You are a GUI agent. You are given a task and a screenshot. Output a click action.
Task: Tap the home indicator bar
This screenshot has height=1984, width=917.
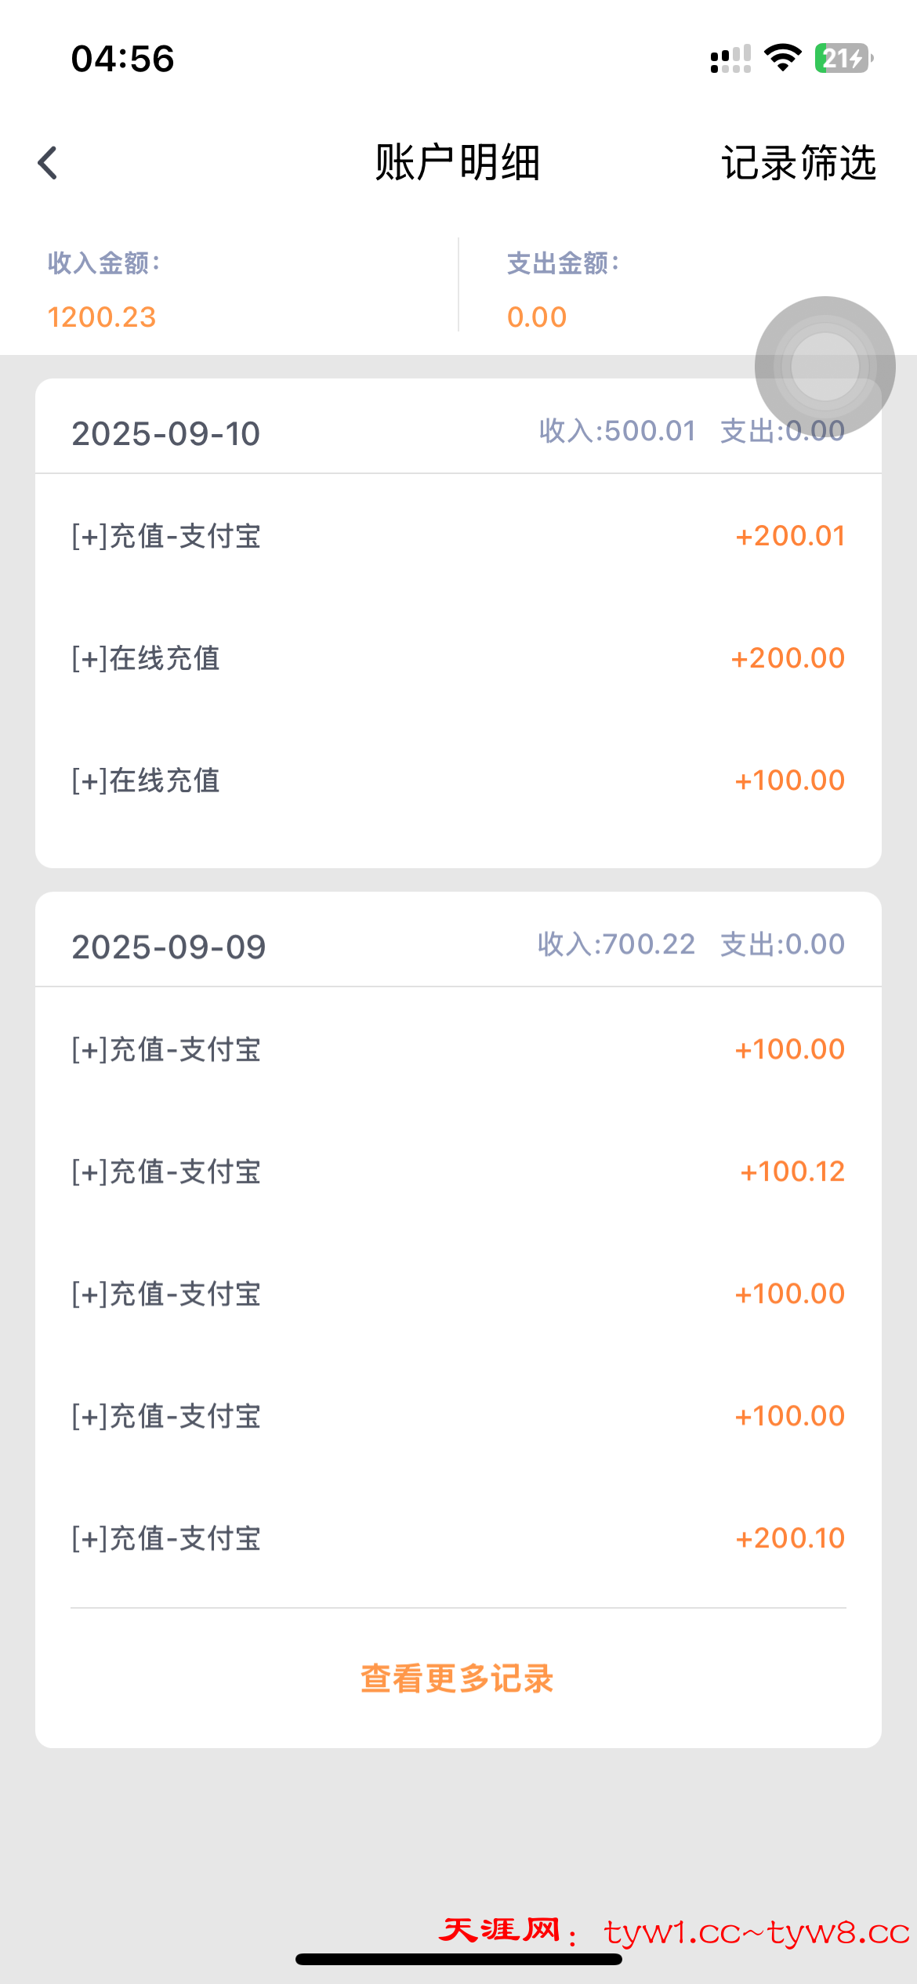(458, 1960)
